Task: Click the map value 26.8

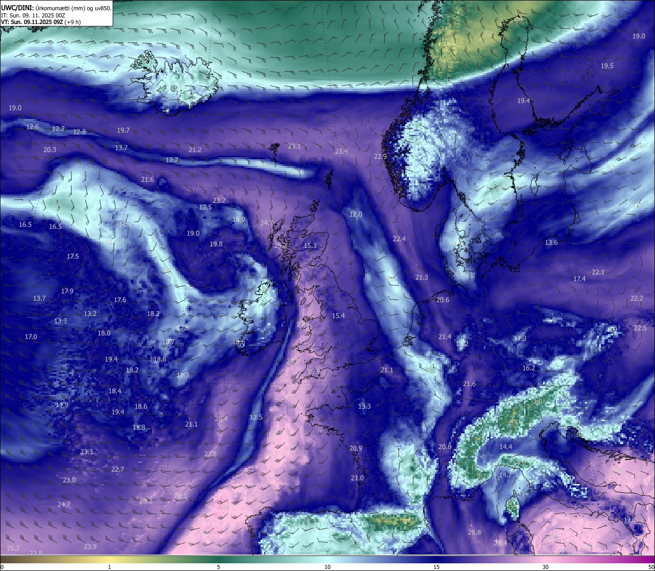Action: (474, 533)
